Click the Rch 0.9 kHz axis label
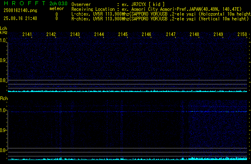The height and width of the screenshot is (164, 251). click(x=3, y=130)
